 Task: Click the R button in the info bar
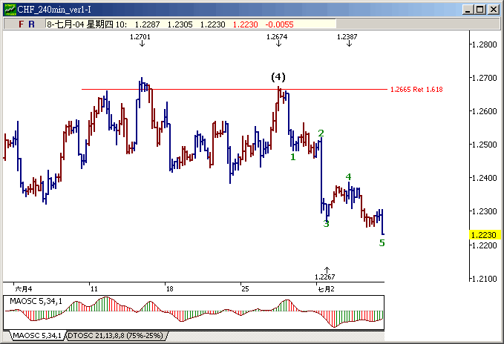(31, 24)
